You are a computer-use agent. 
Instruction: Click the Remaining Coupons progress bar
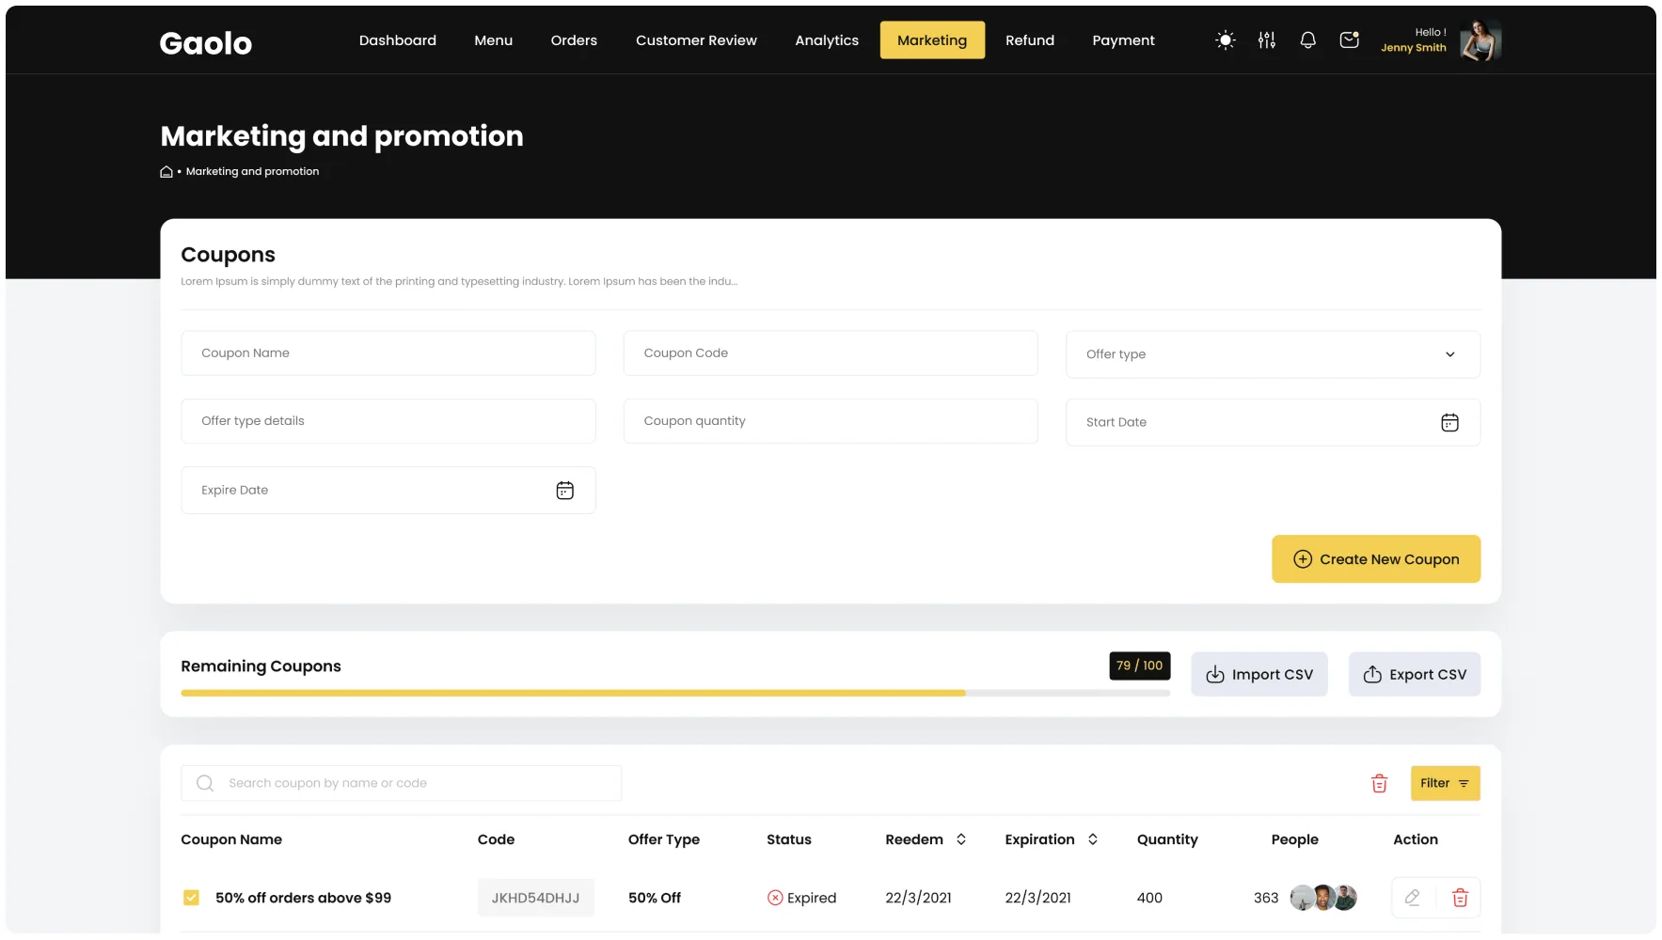[675, 694]
